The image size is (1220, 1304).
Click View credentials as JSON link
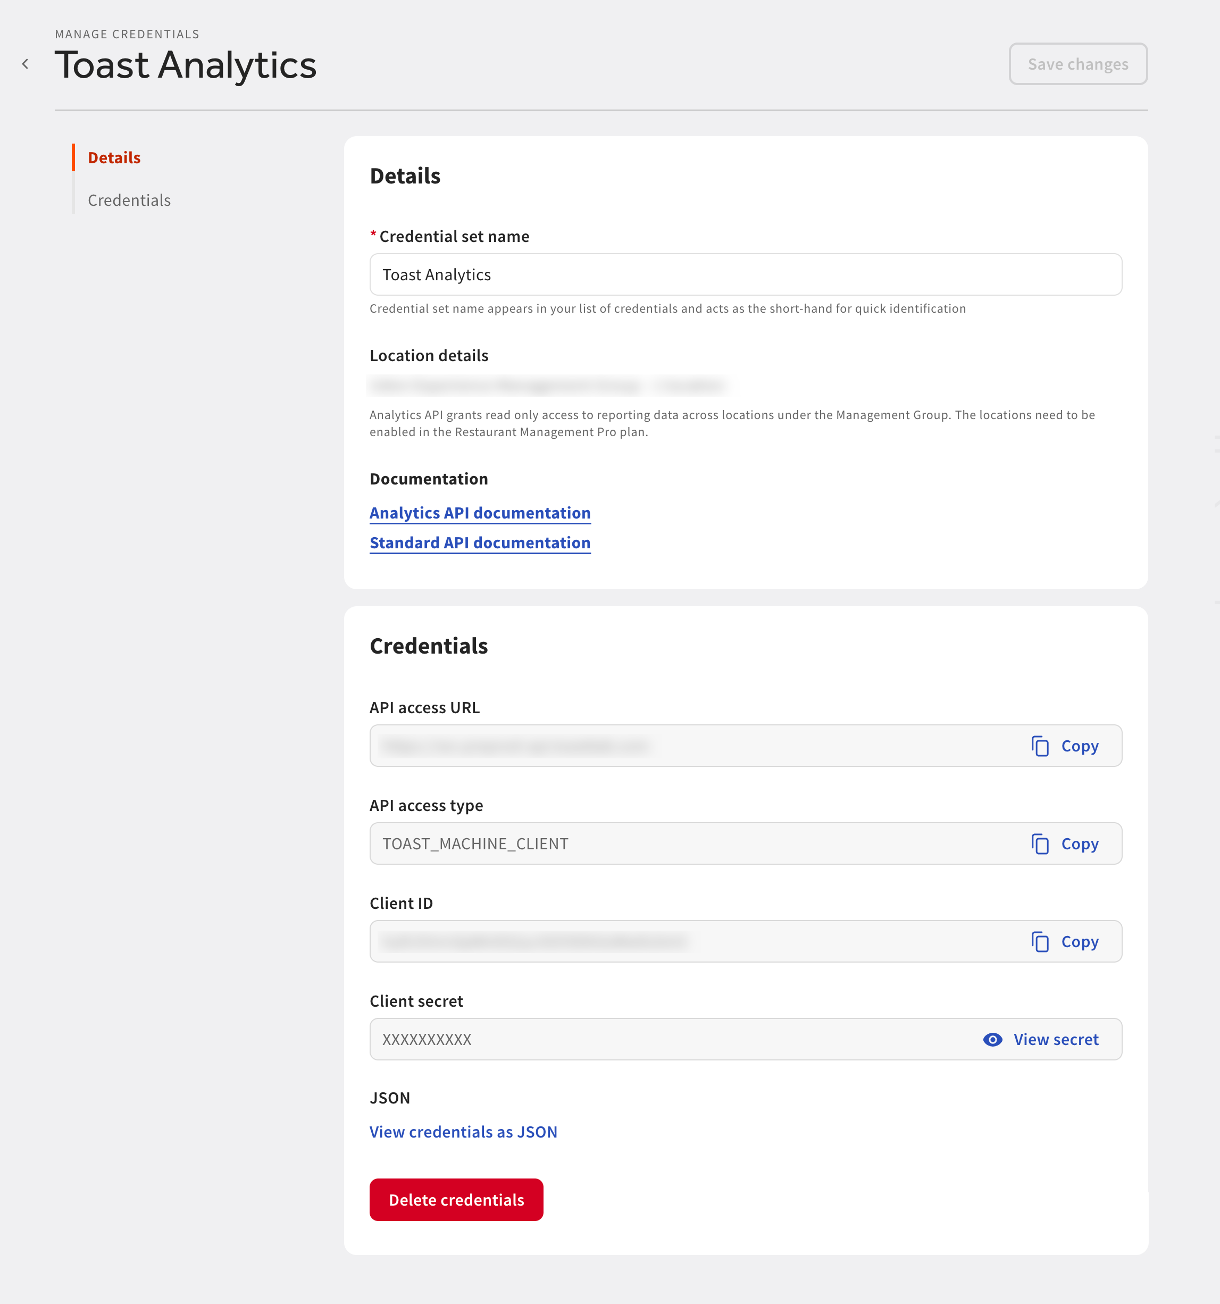coord(463,1132)
